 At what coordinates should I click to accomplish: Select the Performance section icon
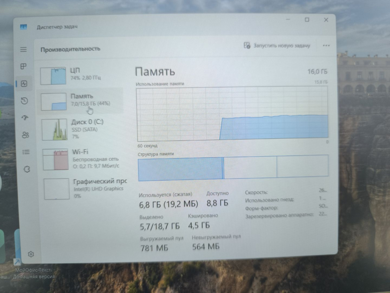point(23,84)
